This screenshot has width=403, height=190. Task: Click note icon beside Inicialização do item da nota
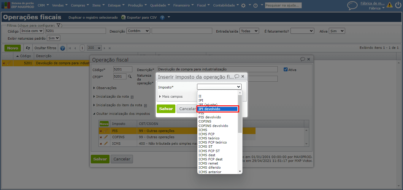tap(145, 105)
